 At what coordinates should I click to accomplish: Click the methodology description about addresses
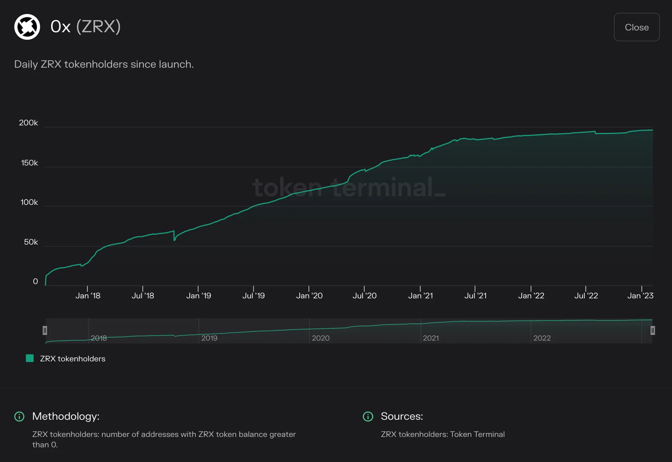(164, 439)
